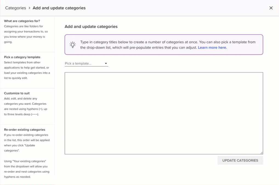Click the "Add and update categories" main heading
The image size is (279, 185).
tap(91, 27)
